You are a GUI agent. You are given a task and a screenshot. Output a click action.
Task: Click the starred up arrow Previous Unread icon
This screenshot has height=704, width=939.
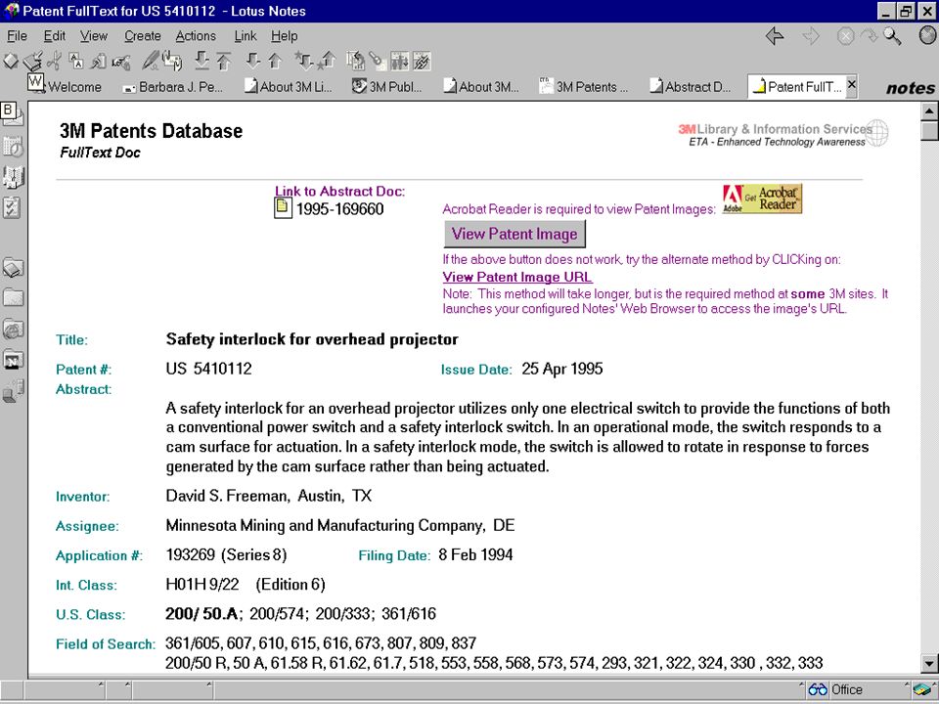pyautogui.click(x=327, y=60)
